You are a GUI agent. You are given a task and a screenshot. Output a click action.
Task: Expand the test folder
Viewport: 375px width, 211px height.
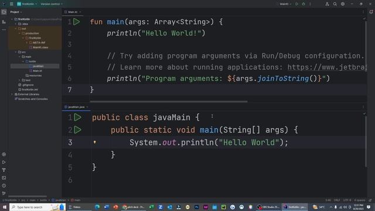tap(19, 80)
